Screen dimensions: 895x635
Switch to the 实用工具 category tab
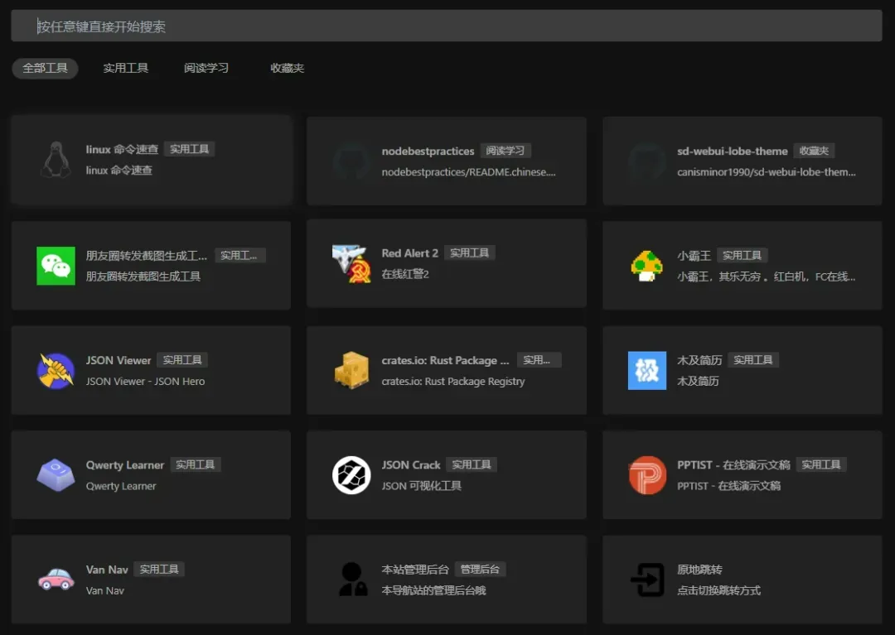[126, 69]
